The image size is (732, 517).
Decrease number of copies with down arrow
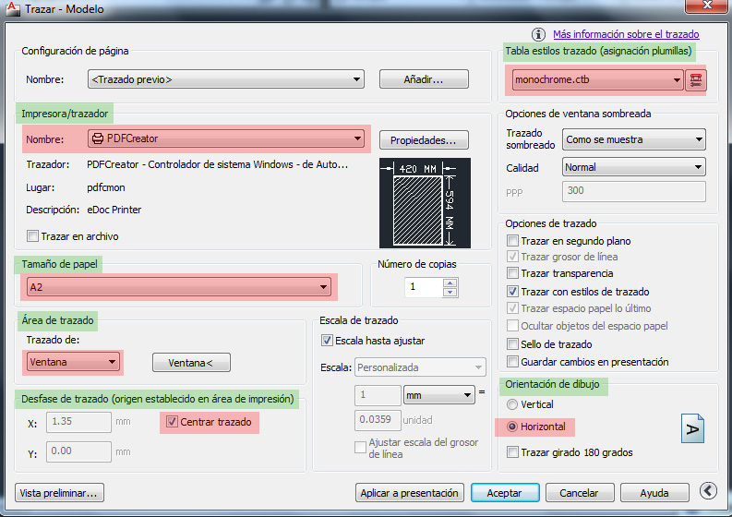(x=450, y=293)
